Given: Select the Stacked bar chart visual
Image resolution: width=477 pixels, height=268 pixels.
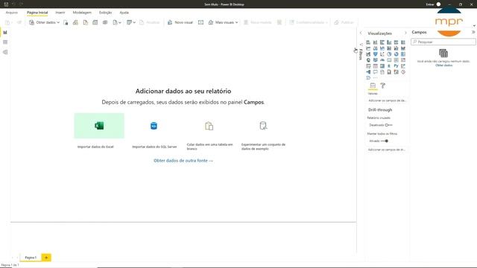Looking at the screenshot, I should tap(368, 42).
